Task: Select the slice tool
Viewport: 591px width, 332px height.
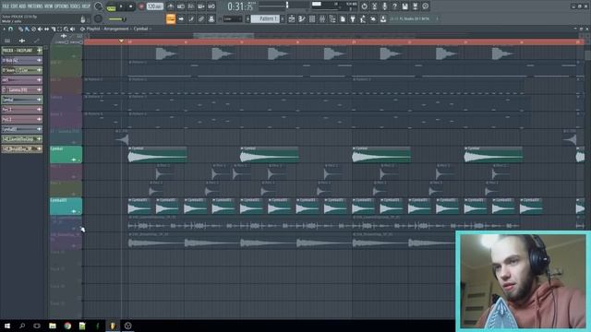Action: (54, 29)
